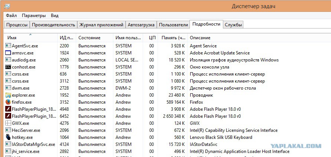The width and height of the screenshot is (331, 157).
Task: Switch to the Автозагрузка tab
Action: [x=141, y=25]
